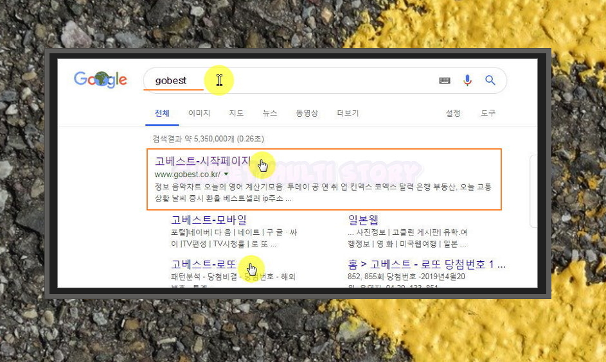Open the 설정 menu
Screen dimensions: 606x362
(x=453, y=113)
